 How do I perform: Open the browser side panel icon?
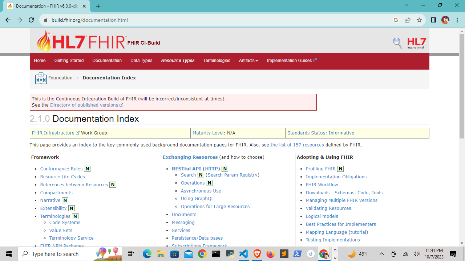coord(433,20)
